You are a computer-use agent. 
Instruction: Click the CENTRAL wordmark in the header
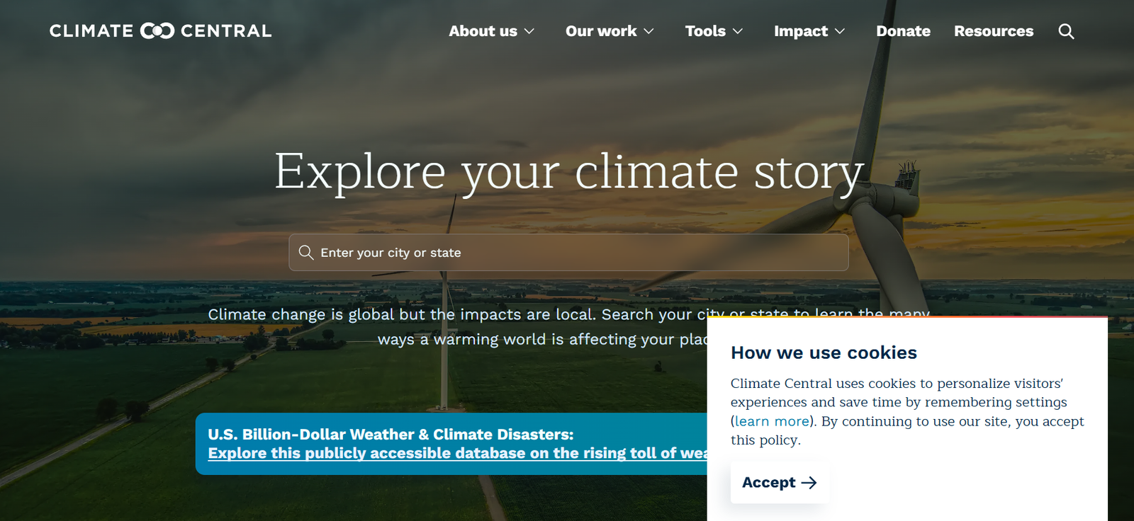coord(226,31)
